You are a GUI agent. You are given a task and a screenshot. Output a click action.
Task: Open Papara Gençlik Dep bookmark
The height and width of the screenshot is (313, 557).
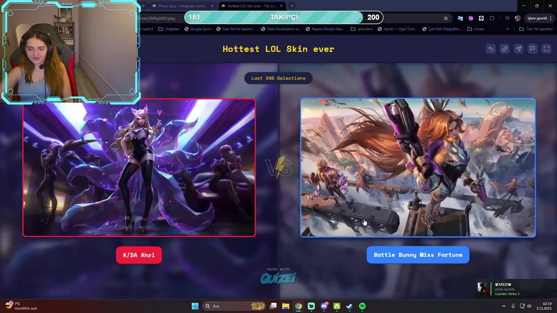pyautogui.click(x=325, y=29)
